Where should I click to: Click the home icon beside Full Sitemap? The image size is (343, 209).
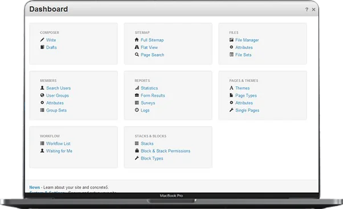tap(137, 40)
